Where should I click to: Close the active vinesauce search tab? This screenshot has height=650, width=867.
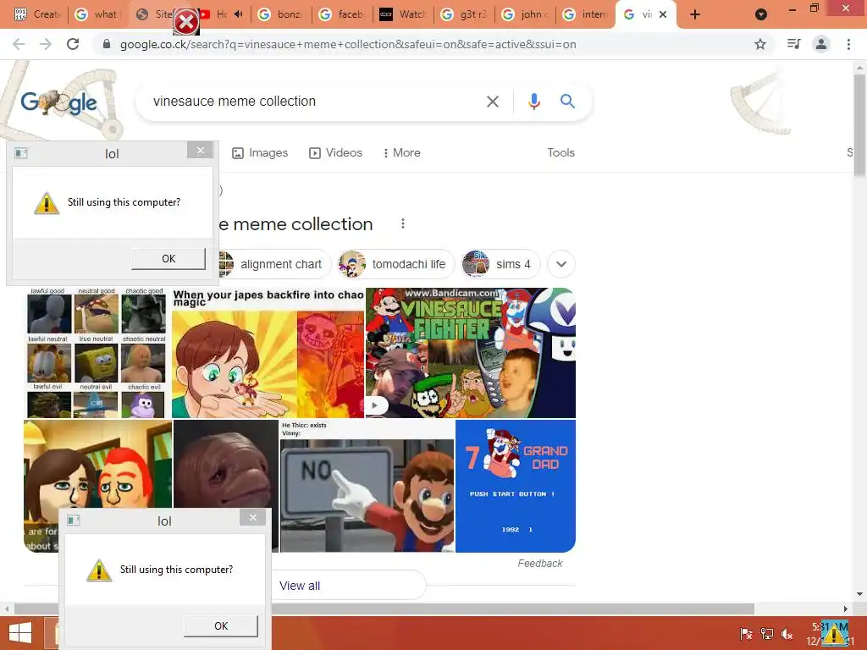coord(663,14)
